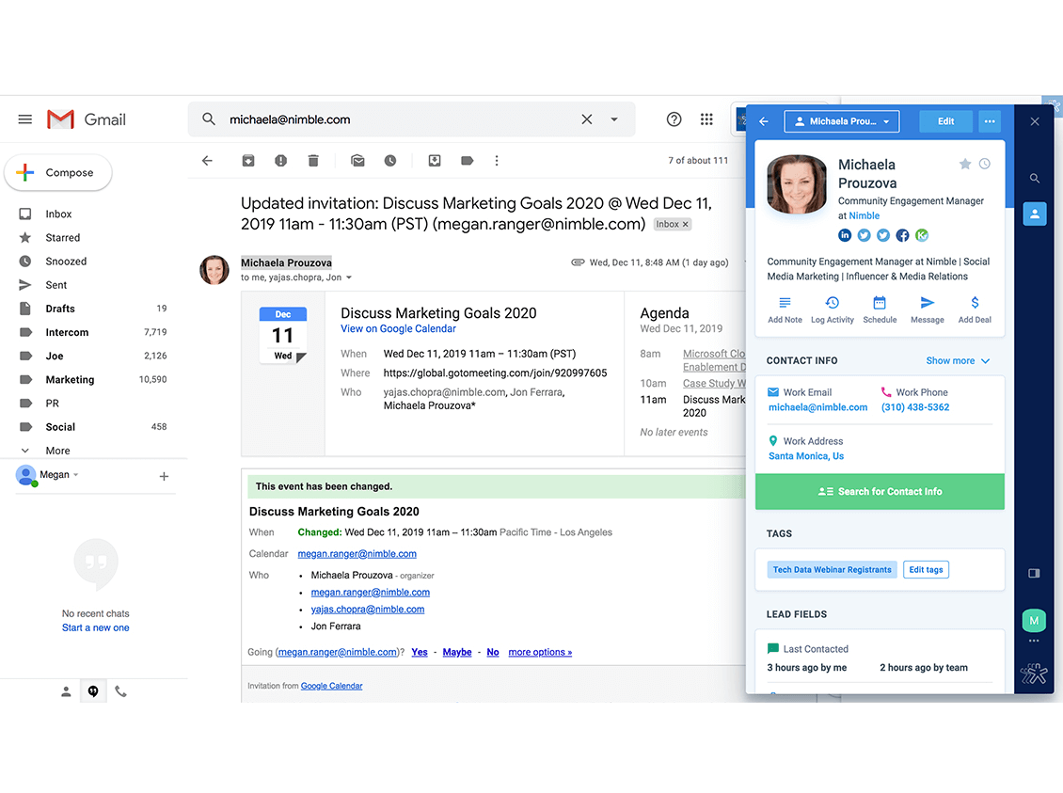Open phone calls icon at bottom

(120, 692)
